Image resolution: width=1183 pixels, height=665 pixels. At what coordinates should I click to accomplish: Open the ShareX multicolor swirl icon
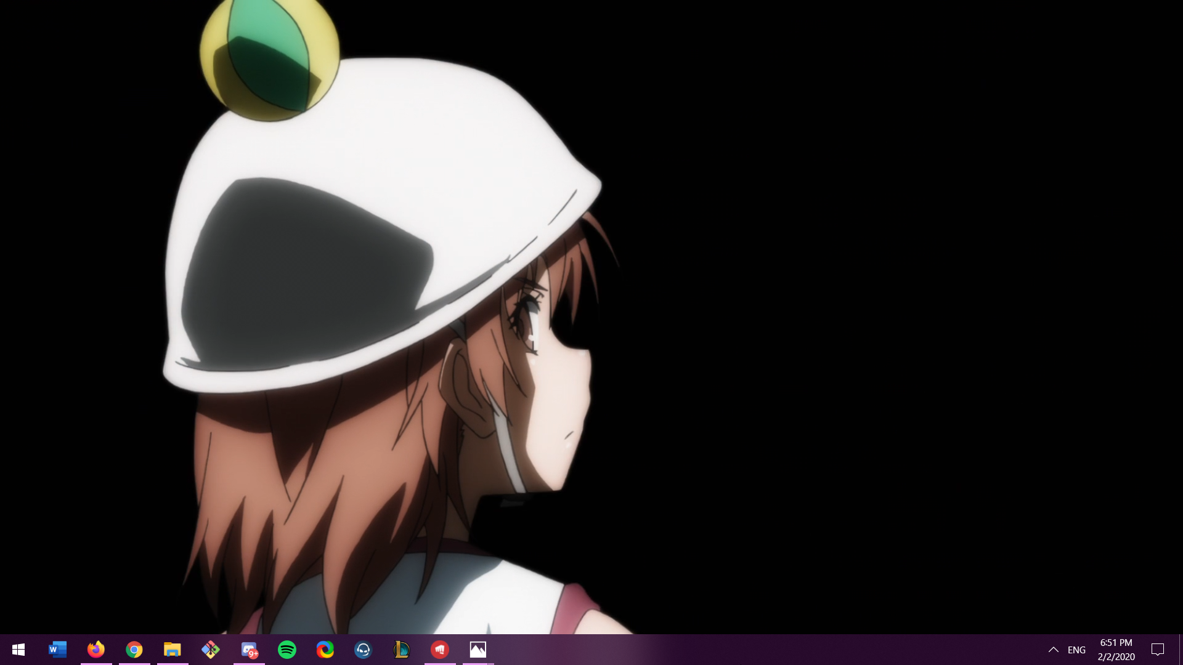pos(325,650)
